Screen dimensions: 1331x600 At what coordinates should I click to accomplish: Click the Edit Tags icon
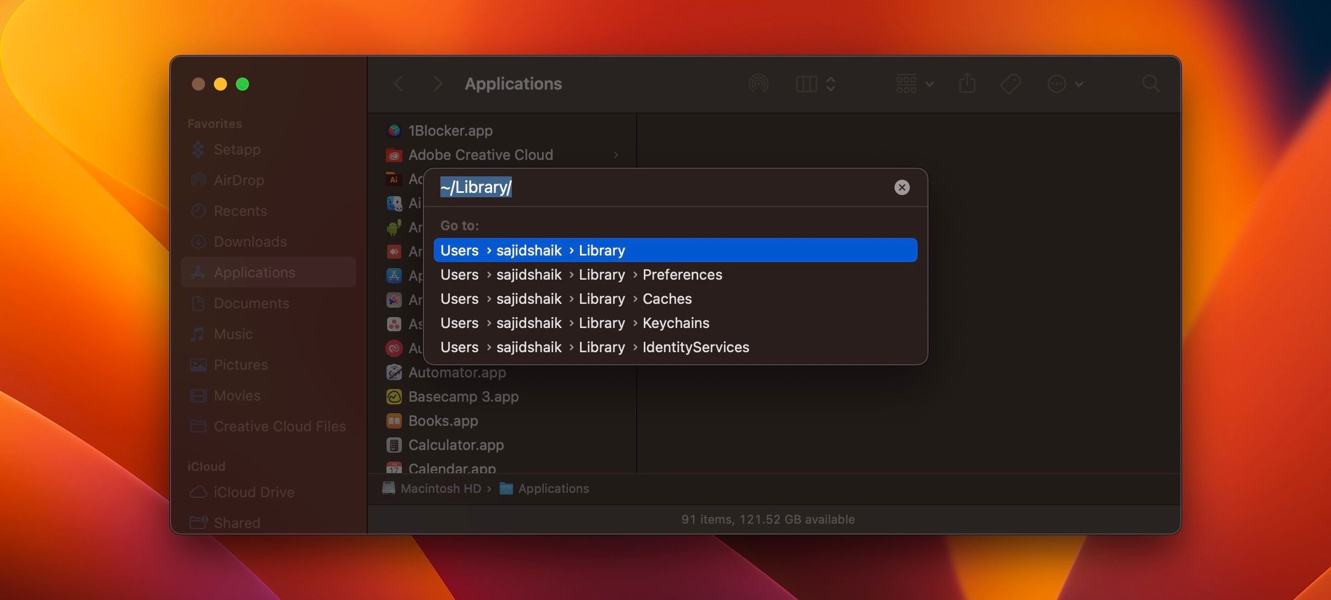click(x=1010, y=84)
